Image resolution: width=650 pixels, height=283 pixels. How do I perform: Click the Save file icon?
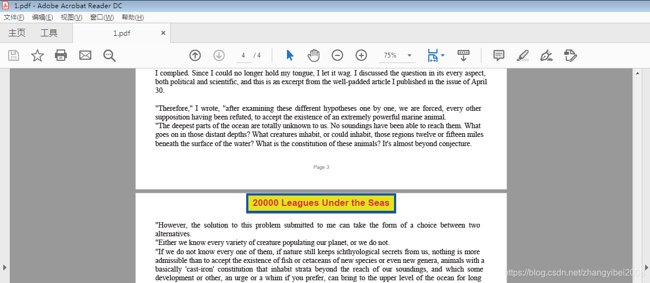click(x=14, y=55)
